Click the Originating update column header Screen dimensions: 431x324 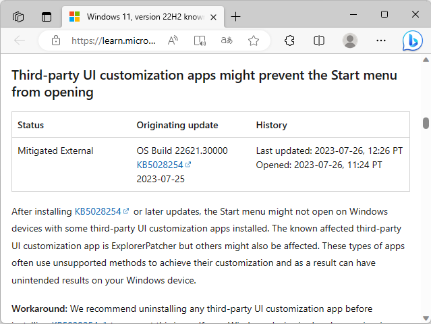(177, 125)
